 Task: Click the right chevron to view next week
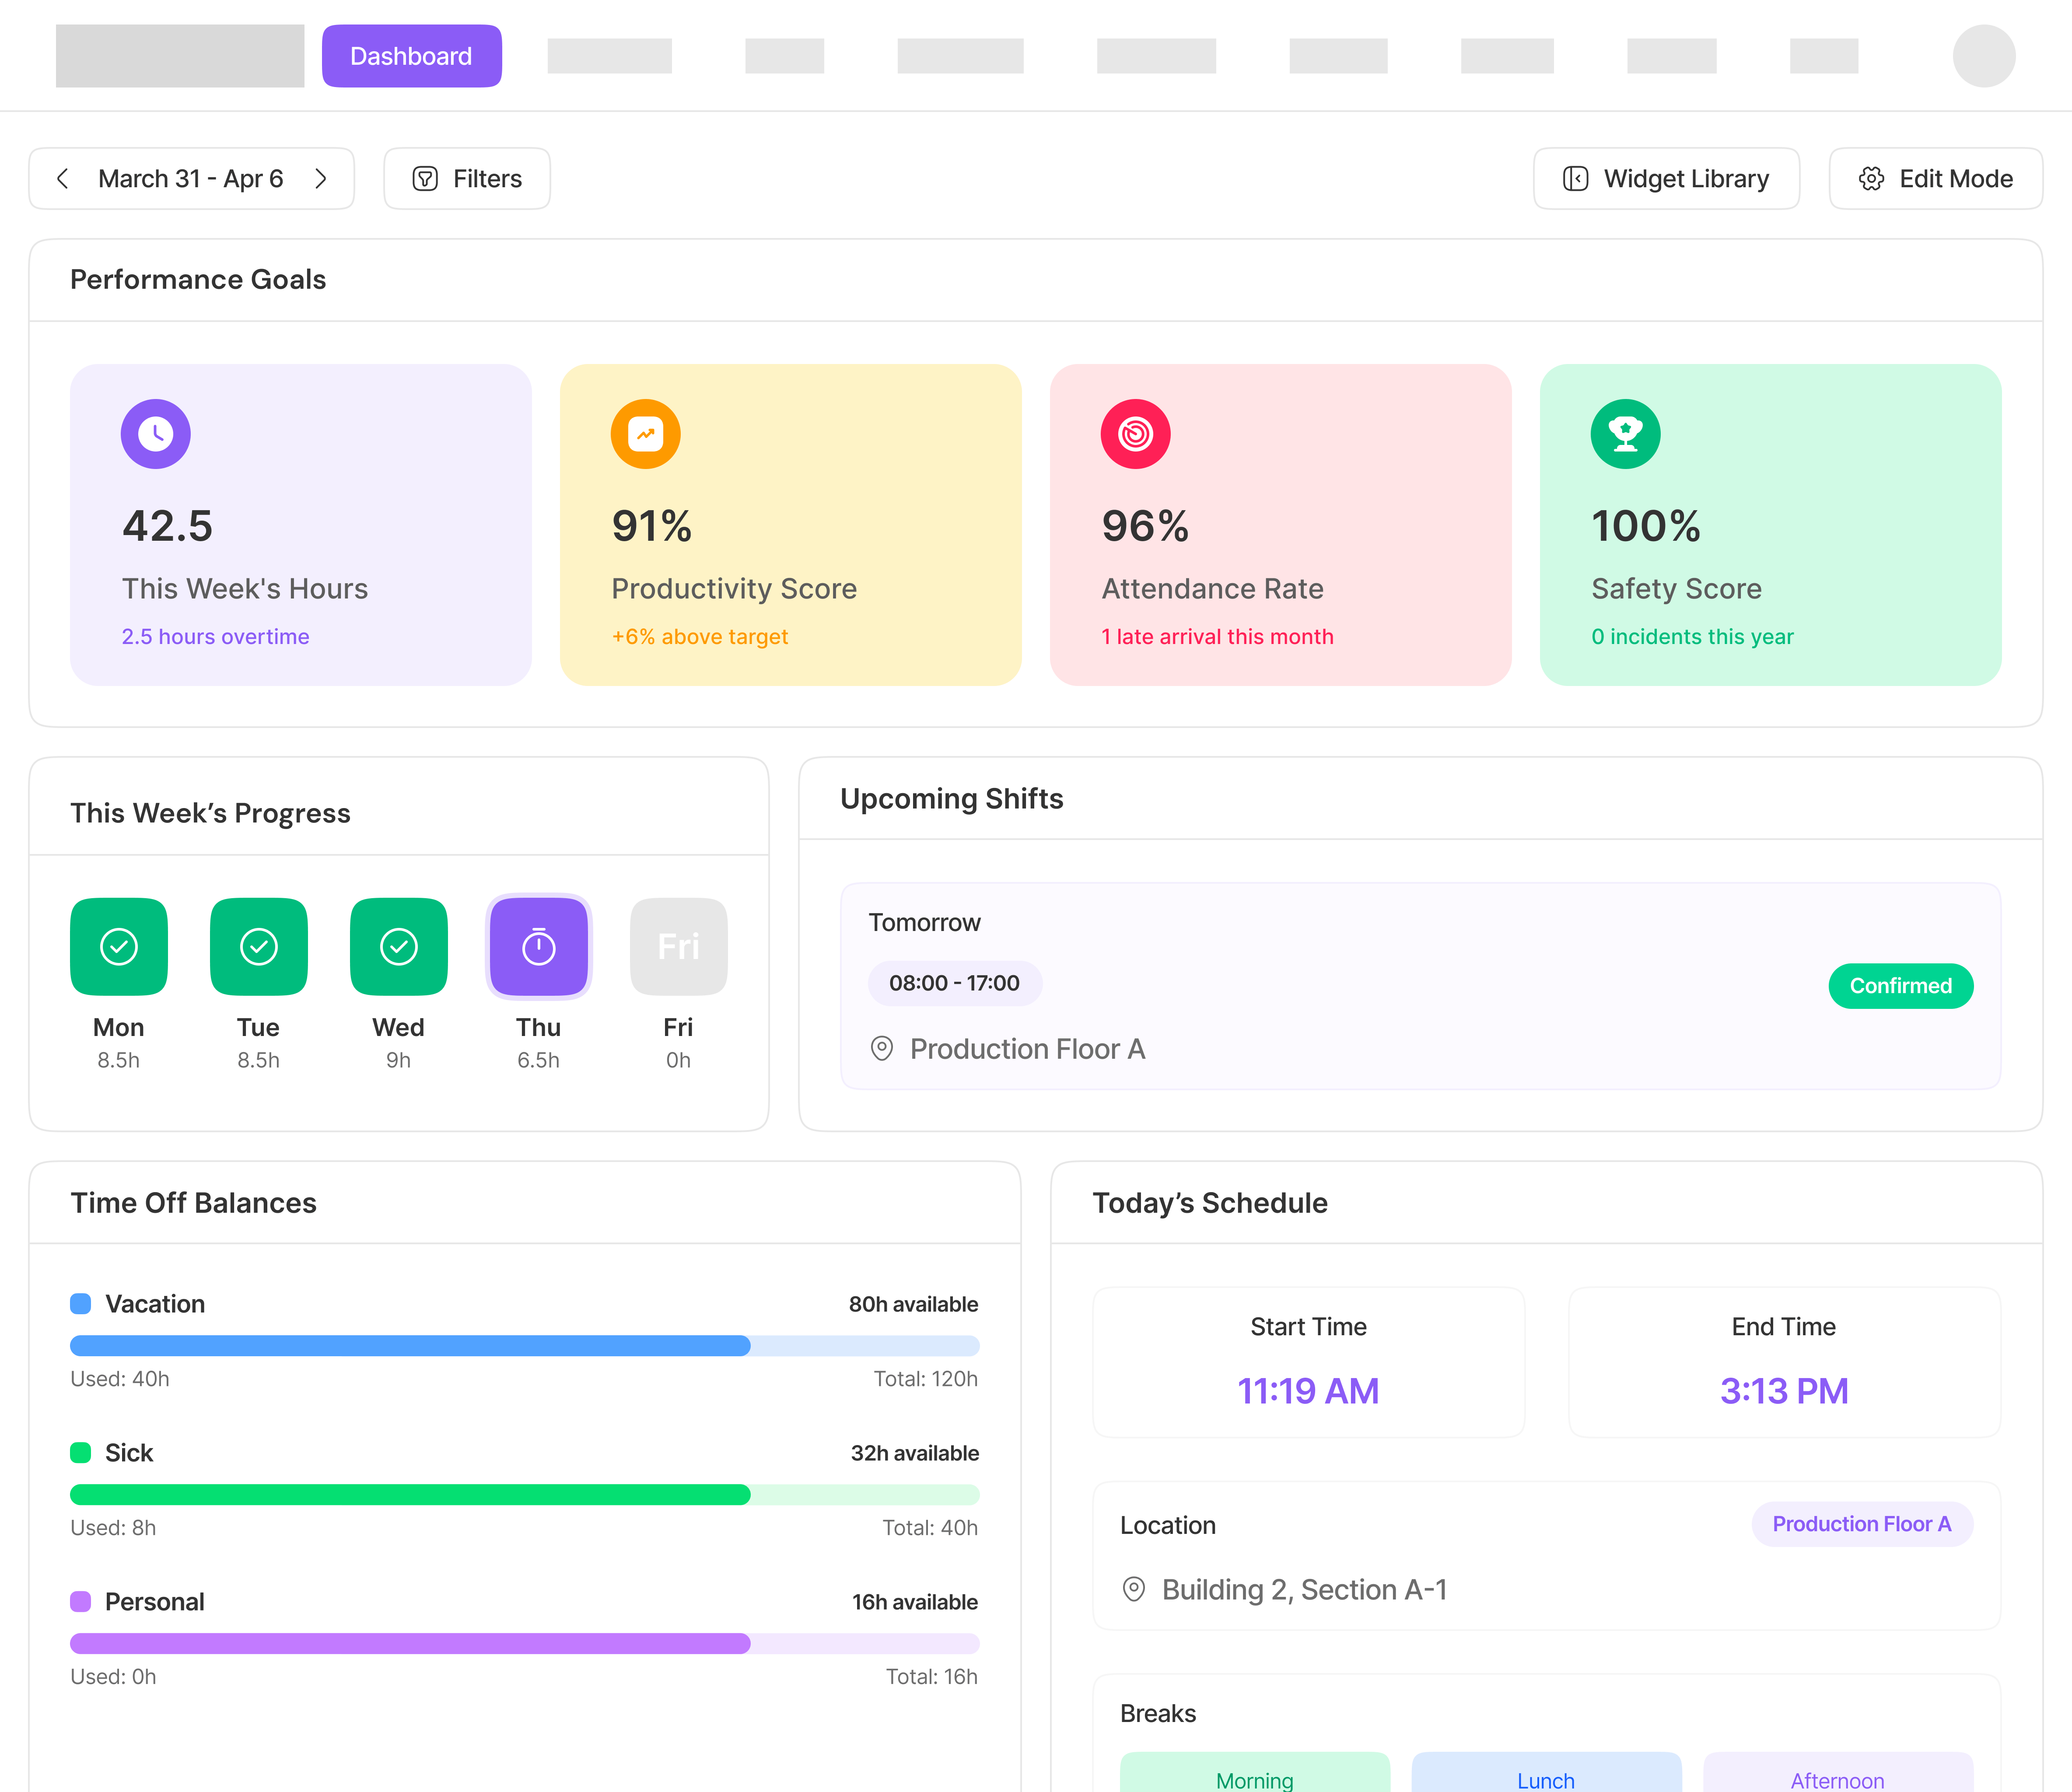[321, 178]
